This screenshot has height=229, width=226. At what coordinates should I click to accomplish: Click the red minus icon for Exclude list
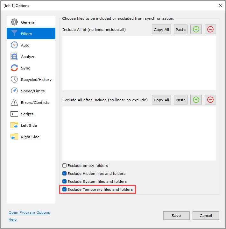click(x=210, y=100)
